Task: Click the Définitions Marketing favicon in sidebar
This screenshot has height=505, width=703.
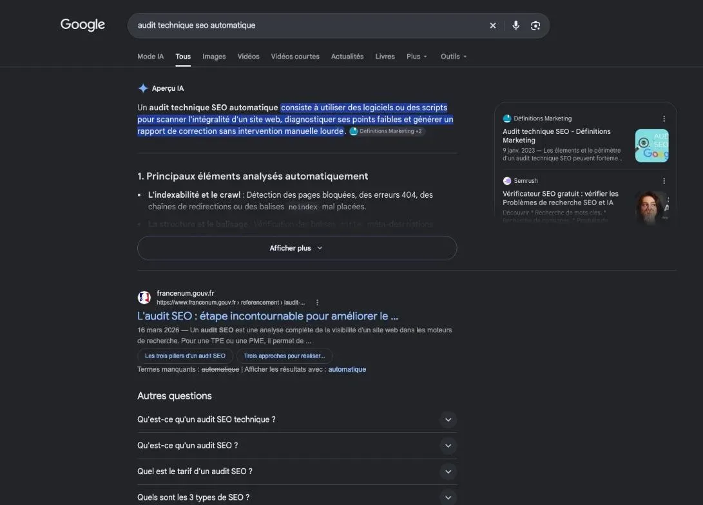Action: (507, 119)
